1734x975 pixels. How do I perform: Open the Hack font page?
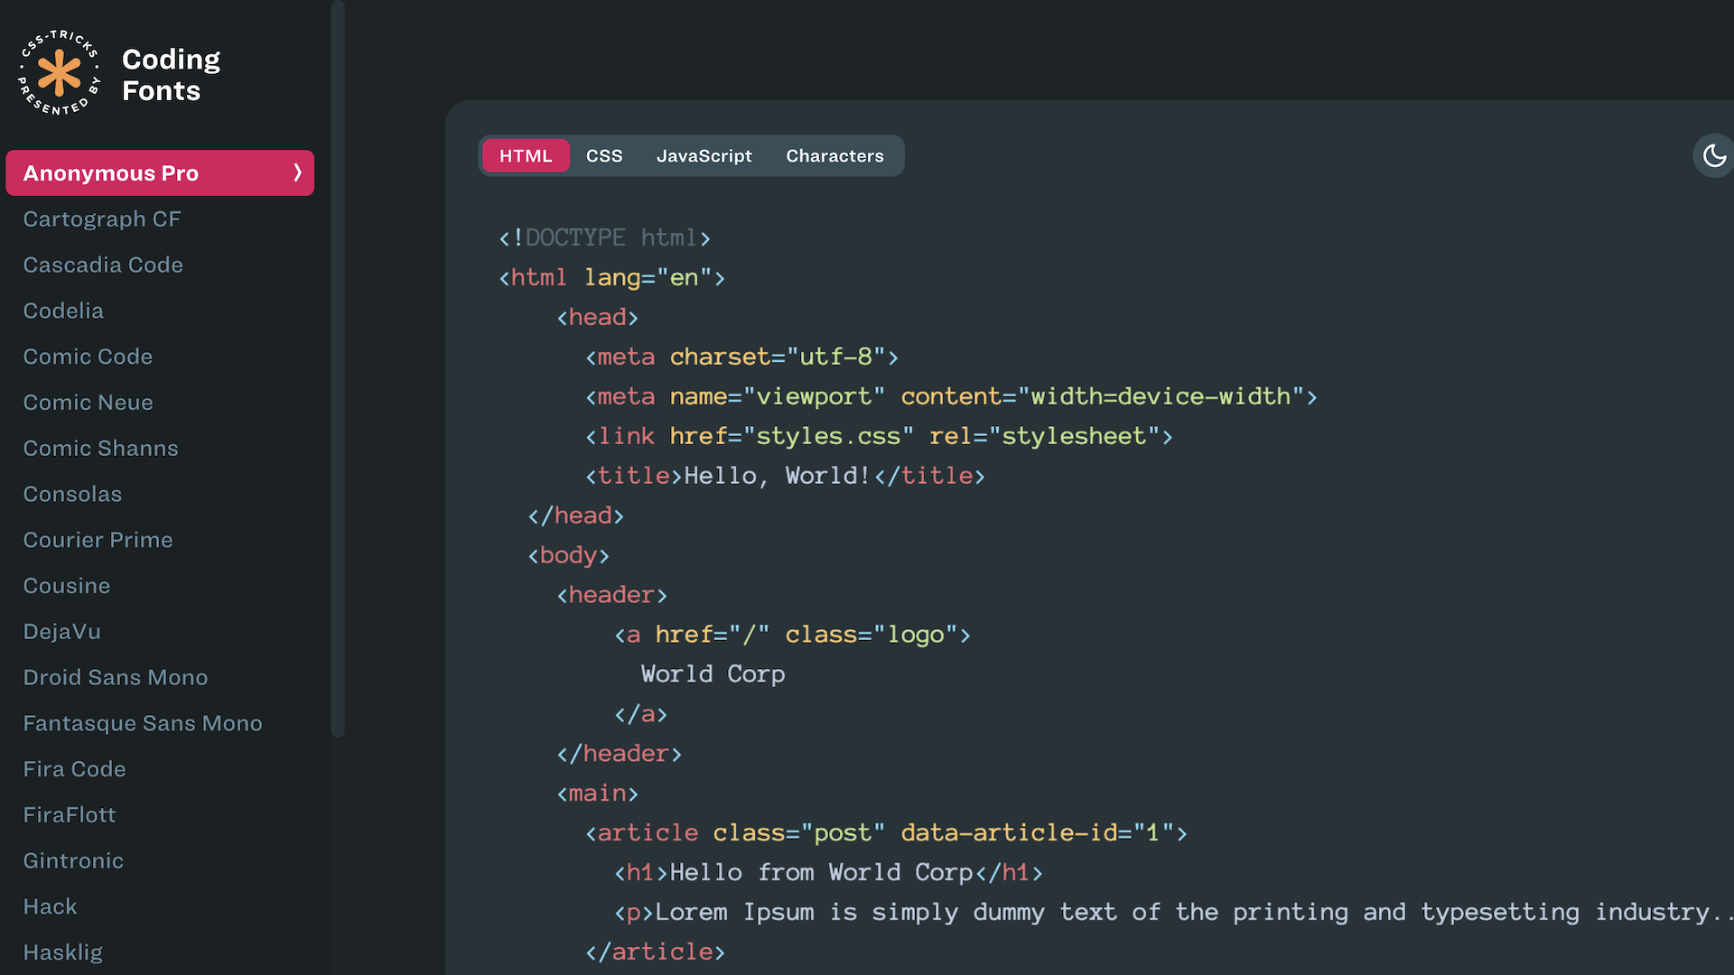pos(50,906)
